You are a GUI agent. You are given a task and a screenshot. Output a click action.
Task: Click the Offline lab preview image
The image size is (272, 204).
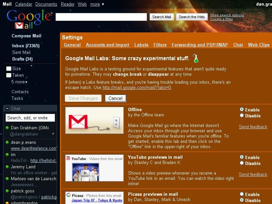pos(94,120)
